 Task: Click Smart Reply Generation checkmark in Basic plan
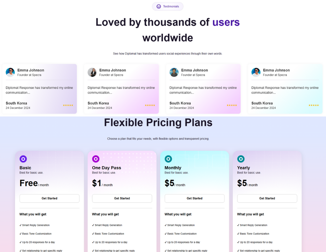point(21,225)
